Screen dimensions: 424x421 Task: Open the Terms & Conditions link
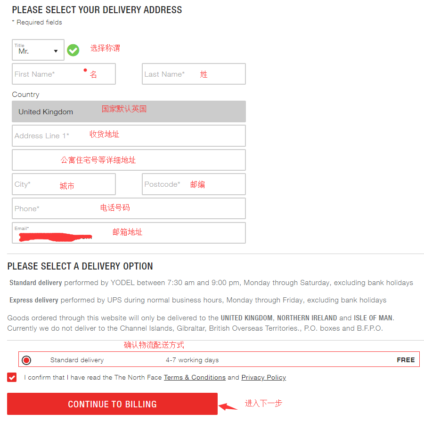(195, 377)
